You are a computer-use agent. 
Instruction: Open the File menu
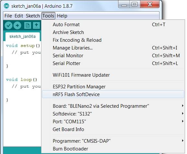click(8, 16)
